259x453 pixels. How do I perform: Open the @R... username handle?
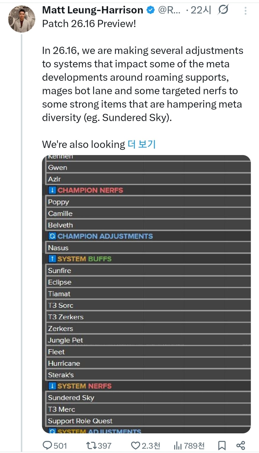(x=169, y=10)
